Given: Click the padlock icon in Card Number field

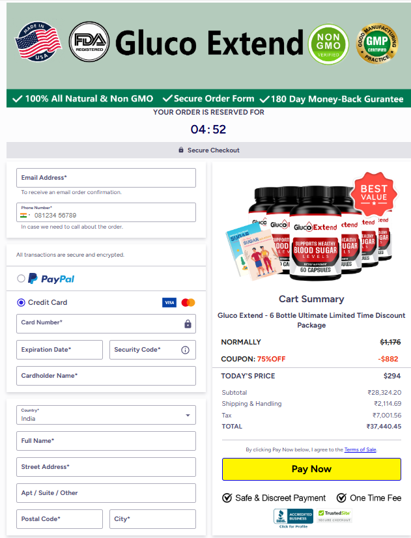Looking at the screenshot, I should click(x=188, y=324).
